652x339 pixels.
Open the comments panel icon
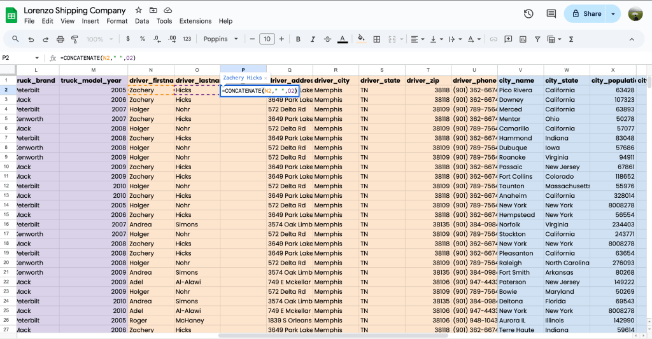[551, 14]
